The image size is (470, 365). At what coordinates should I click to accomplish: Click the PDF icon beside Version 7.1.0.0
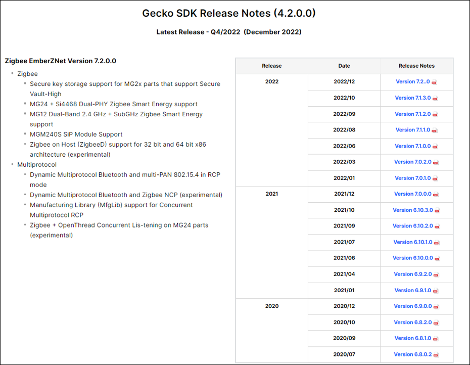pos(435,147)
